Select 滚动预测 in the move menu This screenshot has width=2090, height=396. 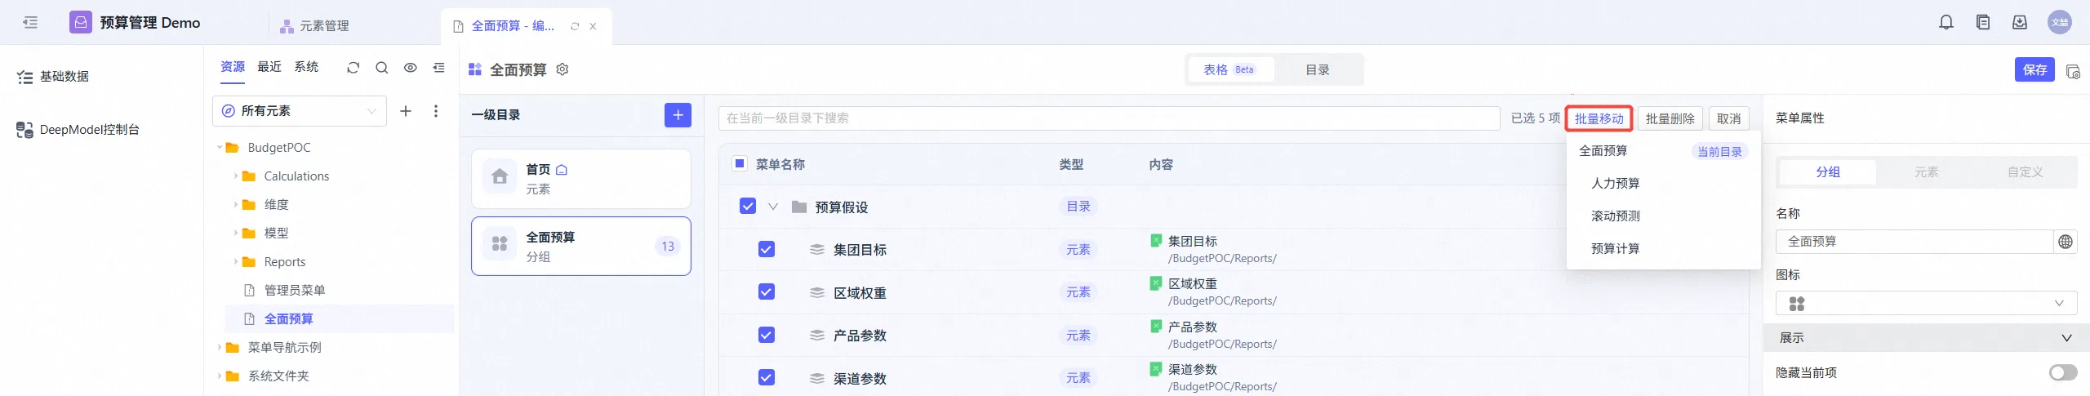pos(1616,216)
